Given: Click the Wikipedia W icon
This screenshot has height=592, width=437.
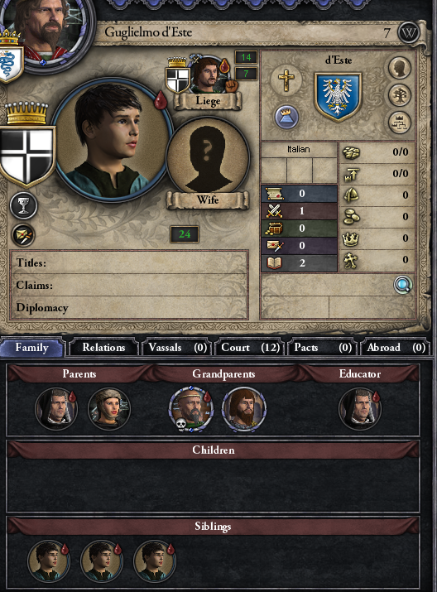Looking at the screenshot, I should (409, 32).
